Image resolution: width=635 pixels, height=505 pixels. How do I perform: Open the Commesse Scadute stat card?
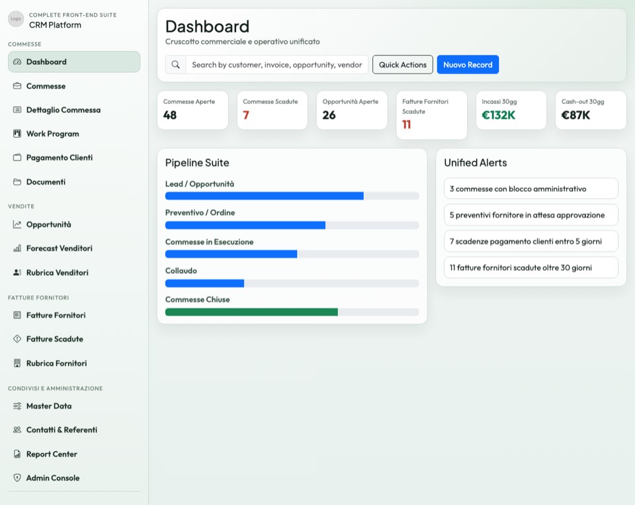pyautogui.click(x=272, y=111)
